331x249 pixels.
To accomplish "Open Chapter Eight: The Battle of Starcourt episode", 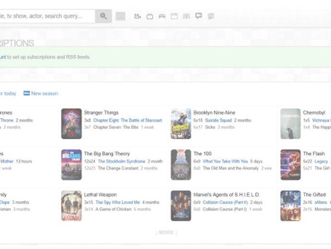I will click(128, 120).
